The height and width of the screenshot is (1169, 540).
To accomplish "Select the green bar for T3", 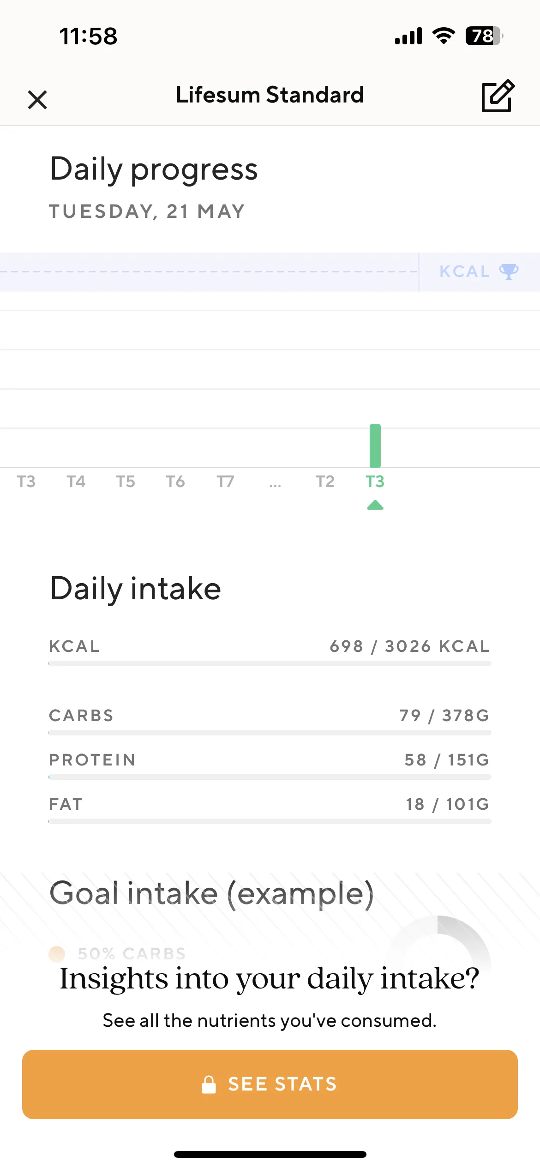I will click(x=375, y=446).
